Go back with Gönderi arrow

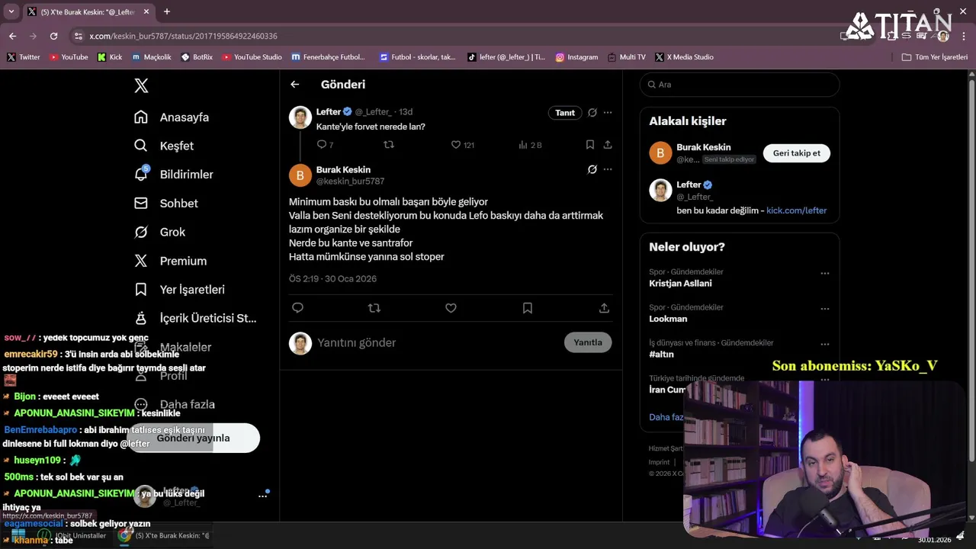point(295,85)
